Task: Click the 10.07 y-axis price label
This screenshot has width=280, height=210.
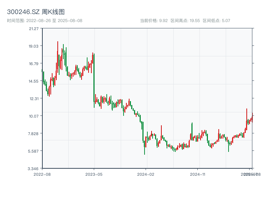Action: point(34,116)
